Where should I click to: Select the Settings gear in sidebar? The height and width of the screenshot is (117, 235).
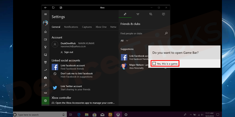[45, 101]
